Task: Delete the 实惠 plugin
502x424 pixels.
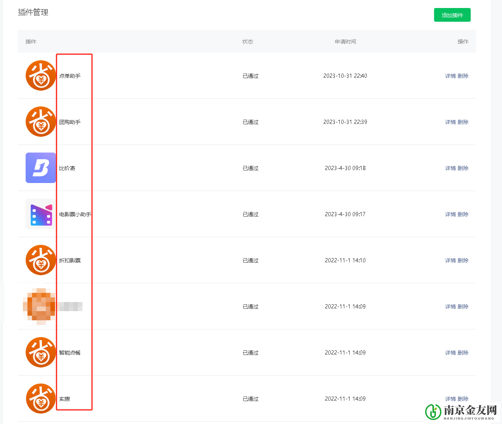Action: click(463, 399)
